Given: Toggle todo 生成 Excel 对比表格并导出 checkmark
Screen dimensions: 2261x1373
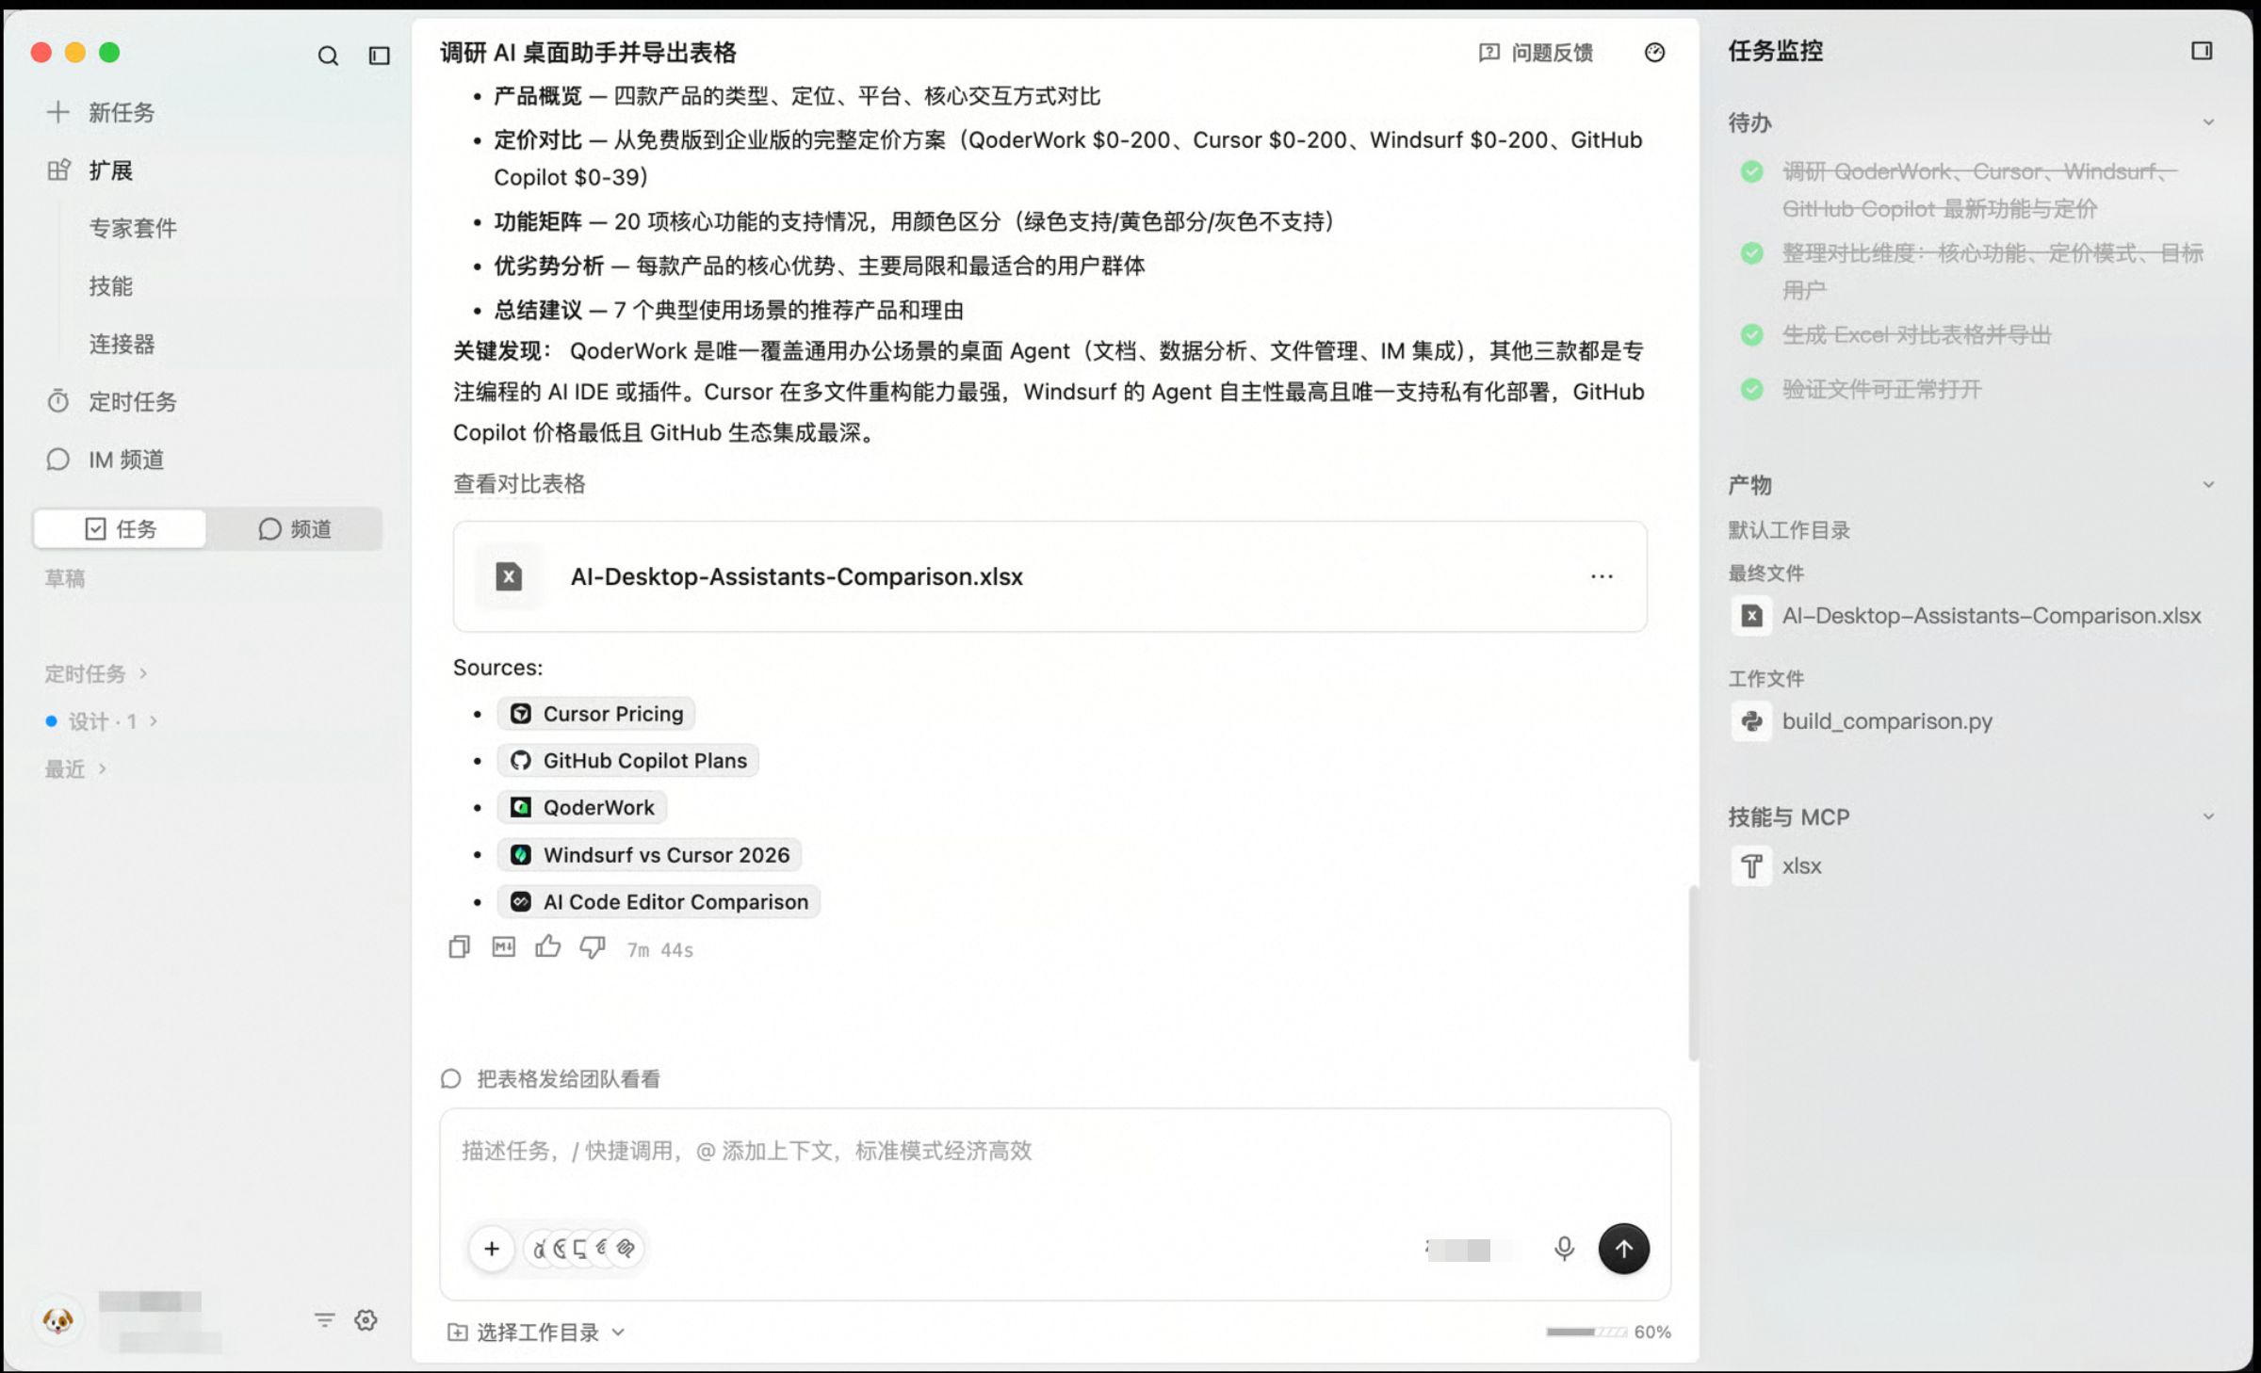Looking at the screenshot, I should tap(1752, 335).
